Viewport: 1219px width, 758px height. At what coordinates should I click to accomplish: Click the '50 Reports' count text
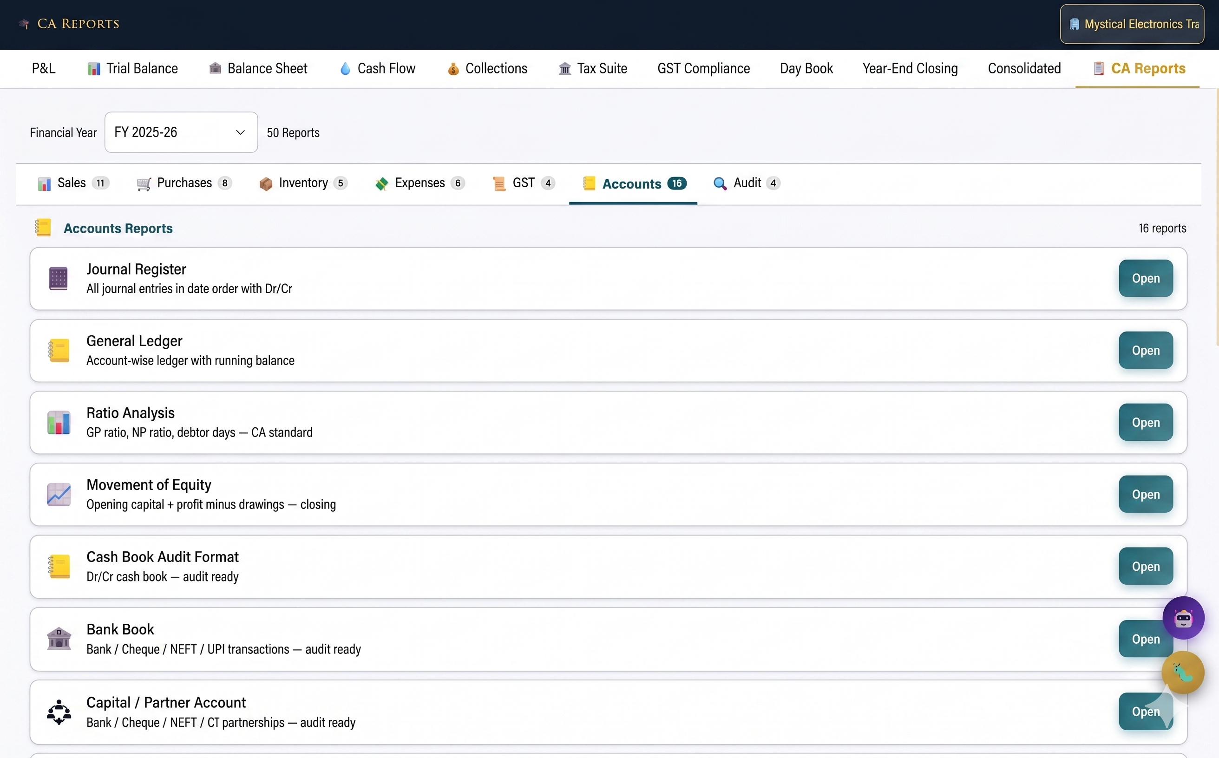pos(293,132)
